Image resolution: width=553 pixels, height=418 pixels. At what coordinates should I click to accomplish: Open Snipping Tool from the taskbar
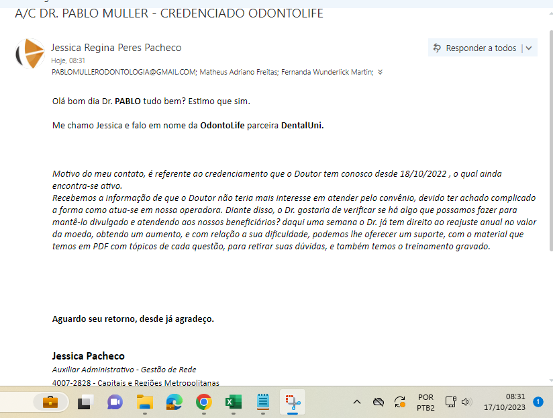(x=293, y=402)
